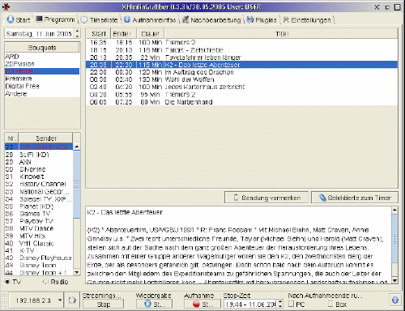
Task: Select Jedes Kartenhaus zerbricht row
Action: click(x=241, y=87)
